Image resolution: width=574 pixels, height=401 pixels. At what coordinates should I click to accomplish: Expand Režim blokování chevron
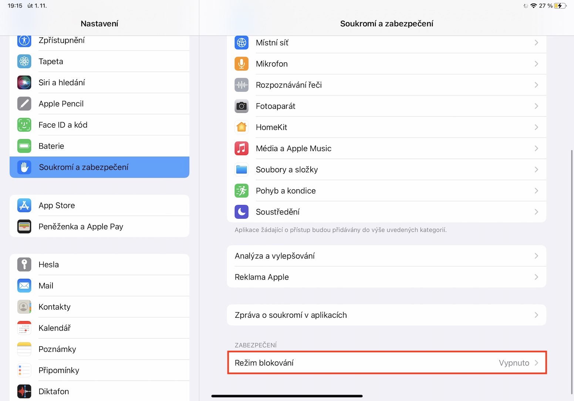coord(536,363)
